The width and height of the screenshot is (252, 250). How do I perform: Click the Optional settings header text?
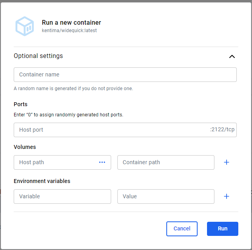click(38, 56)
